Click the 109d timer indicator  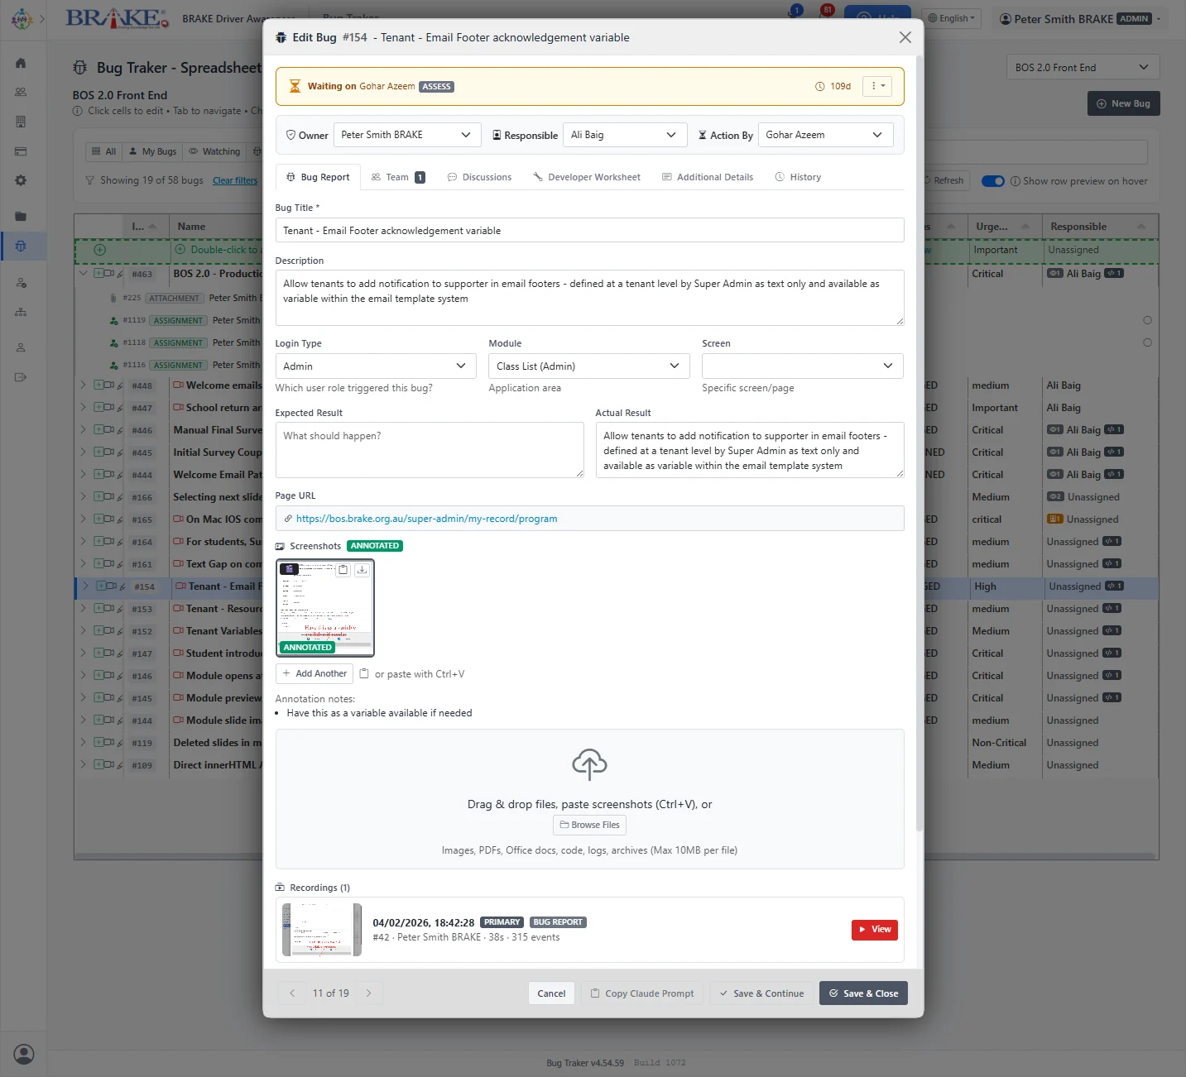pyautogui.click(x=833, y=86)
